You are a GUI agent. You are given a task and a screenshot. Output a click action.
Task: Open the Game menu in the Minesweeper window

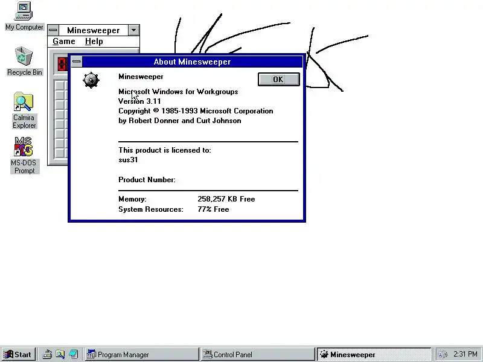(64, 41)
